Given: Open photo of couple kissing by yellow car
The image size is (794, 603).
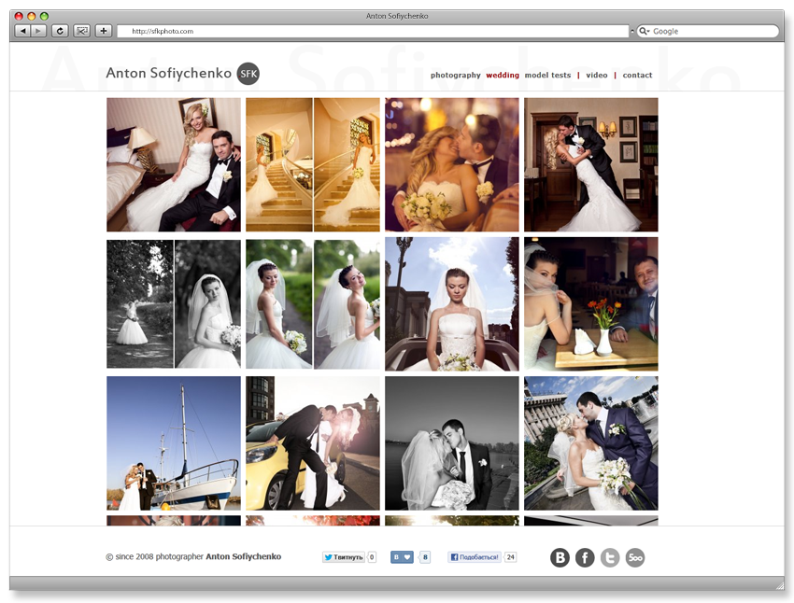Looking at the screenshot, I should coord(313,443).
